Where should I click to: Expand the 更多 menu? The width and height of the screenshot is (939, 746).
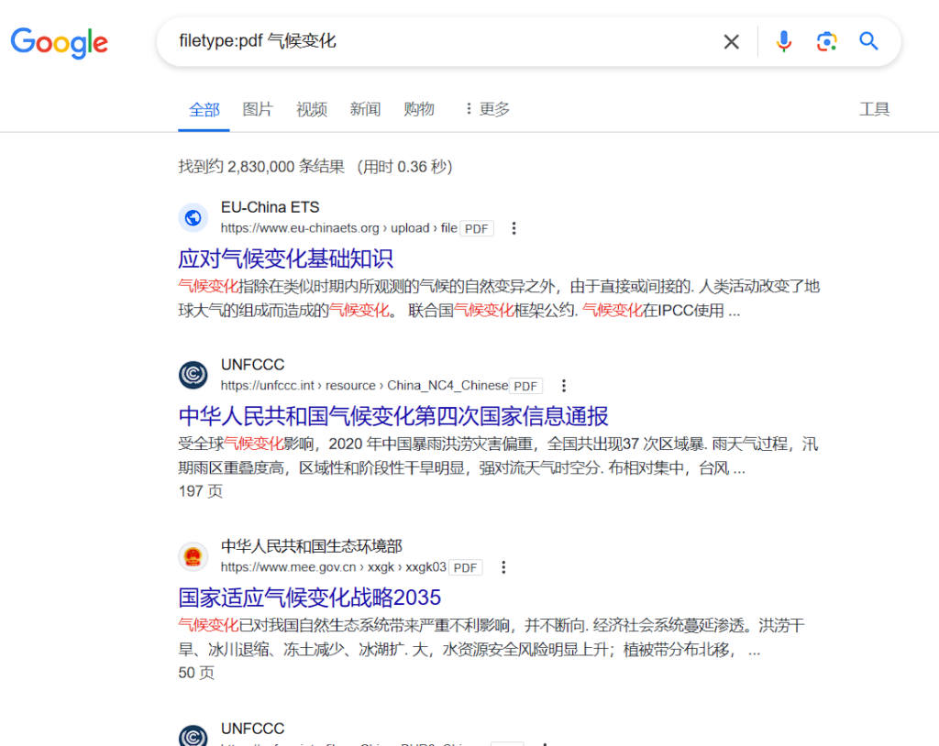tap(487, 109)
